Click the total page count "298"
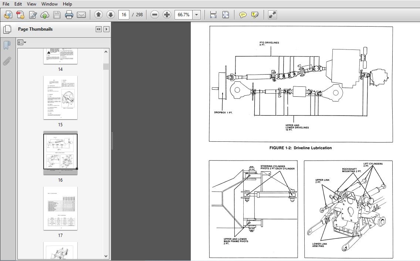 point(139,15)
